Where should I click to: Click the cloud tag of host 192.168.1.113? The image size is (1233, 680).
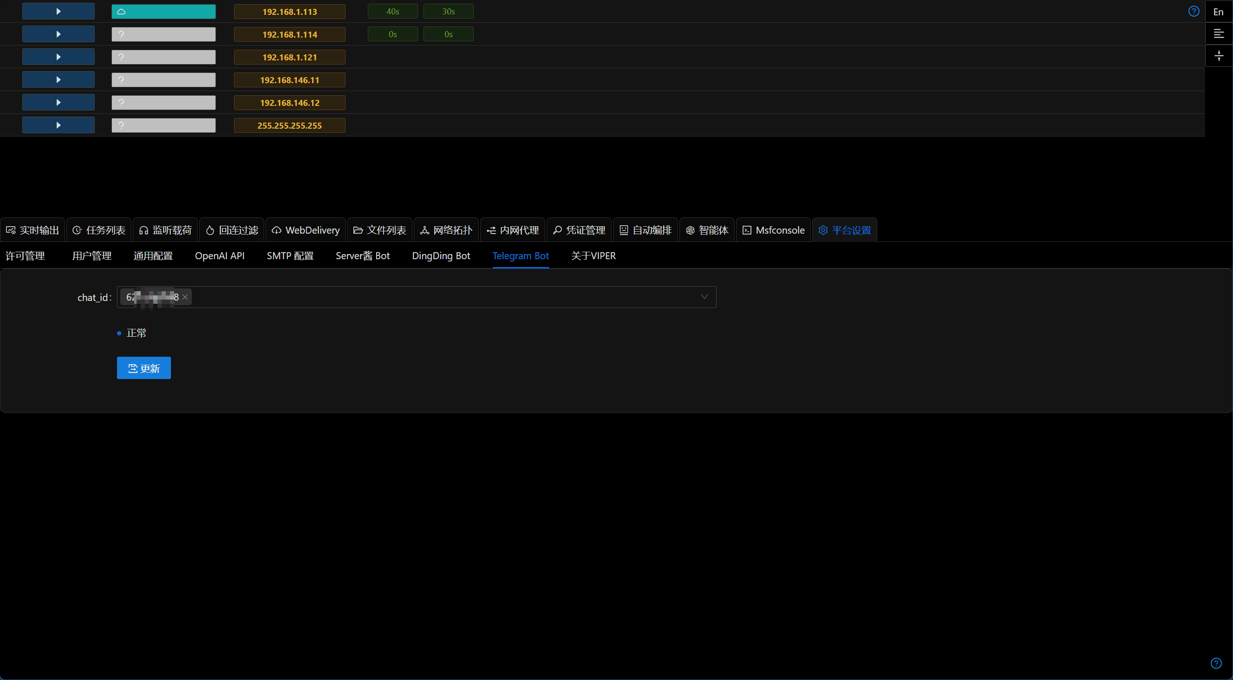(x=163, y=12)
